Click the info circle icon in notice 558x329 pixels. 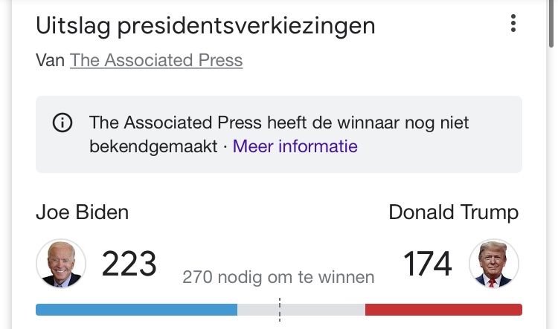tap(62, 123)
